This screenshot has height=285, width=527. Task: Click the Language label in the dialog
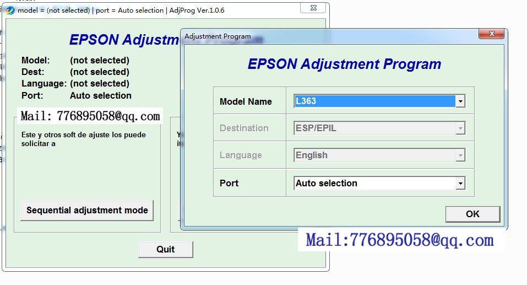point(241,155)
